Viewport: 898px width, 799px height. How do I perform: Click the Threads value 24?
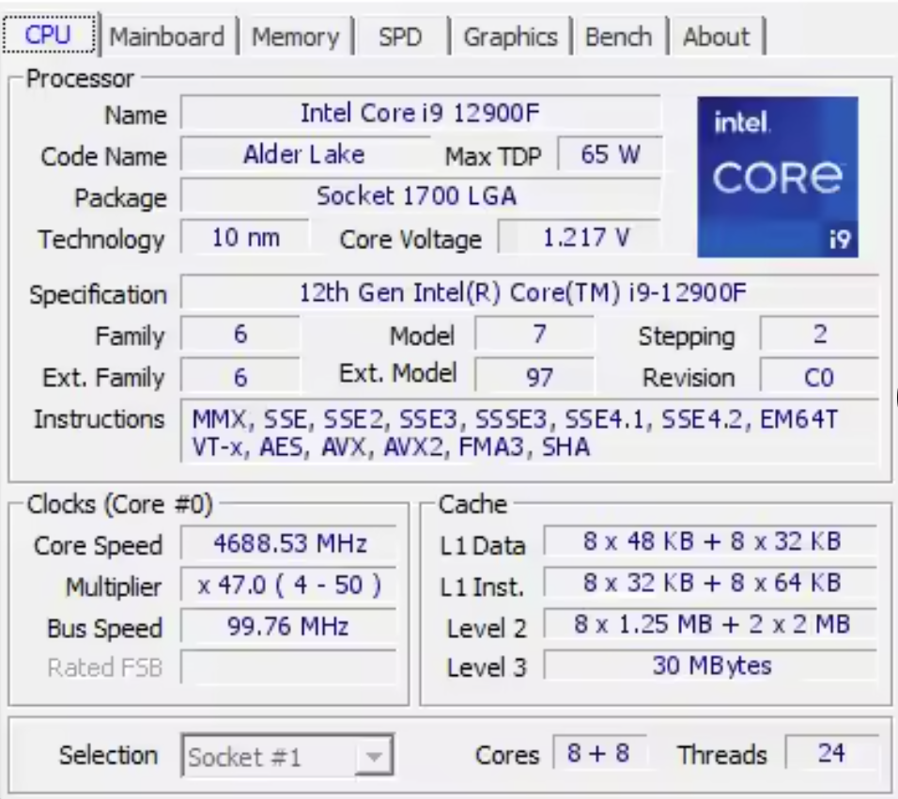[831, 753]
